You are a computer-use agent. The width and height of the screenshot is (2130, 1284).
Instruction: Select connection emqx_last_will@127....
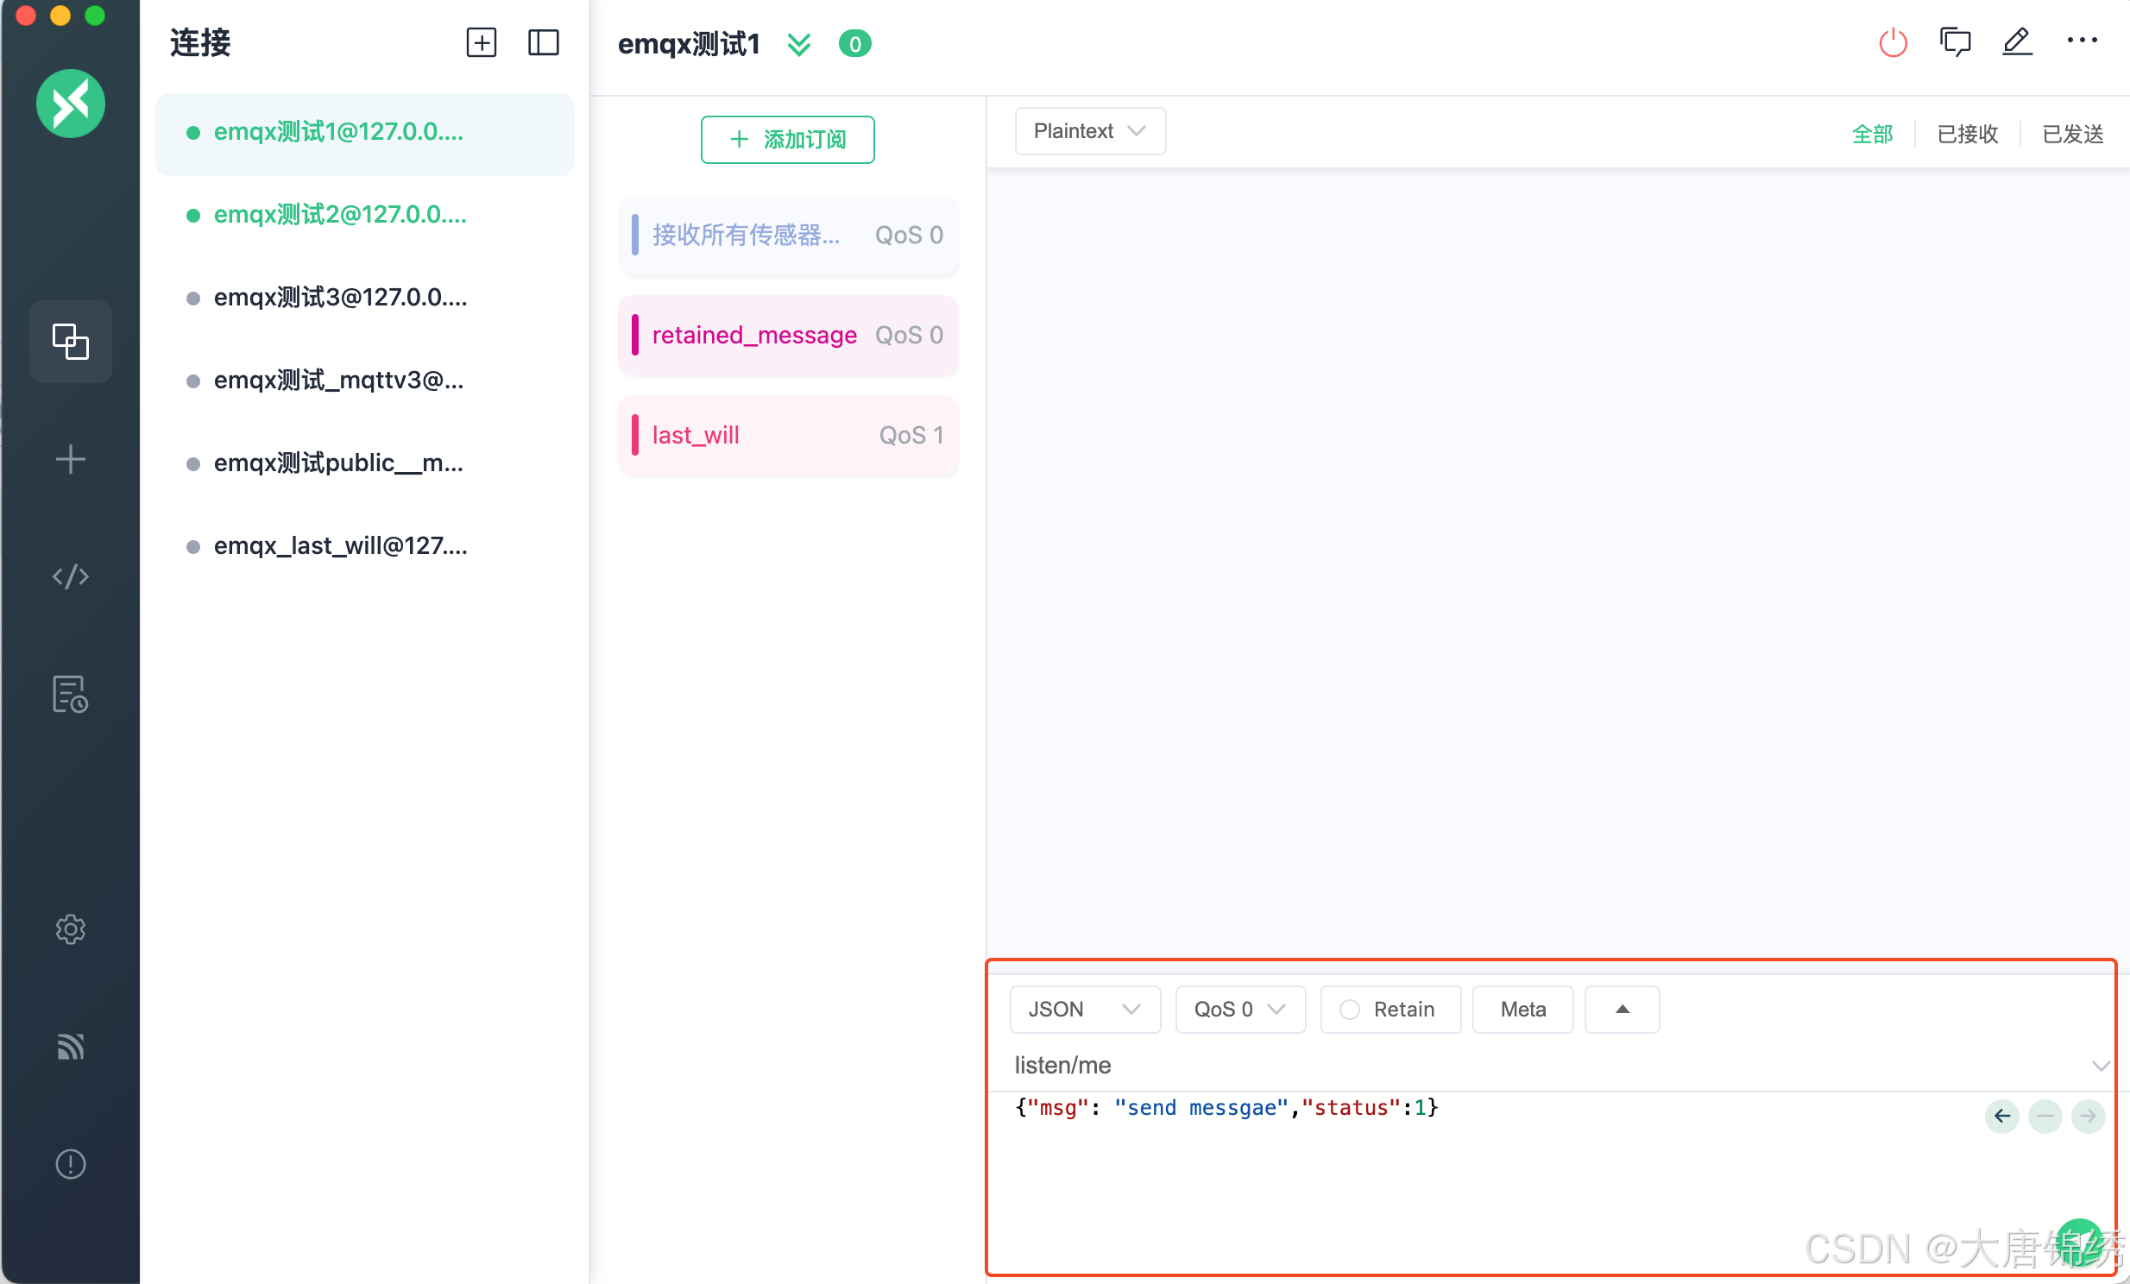click(x=365, y=547)
